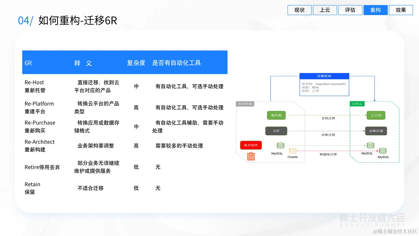
Task: Click the orange trash can icon
Action: pyautogui.click(x=251, y=156)
